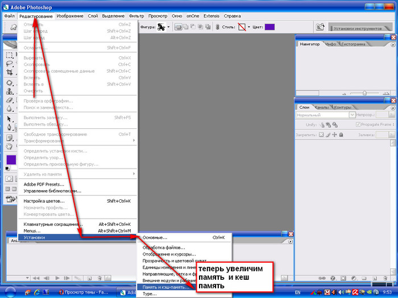The image size is (398, 298).
Task: Open the file browser palette well icon
Action: click(320, 27)
